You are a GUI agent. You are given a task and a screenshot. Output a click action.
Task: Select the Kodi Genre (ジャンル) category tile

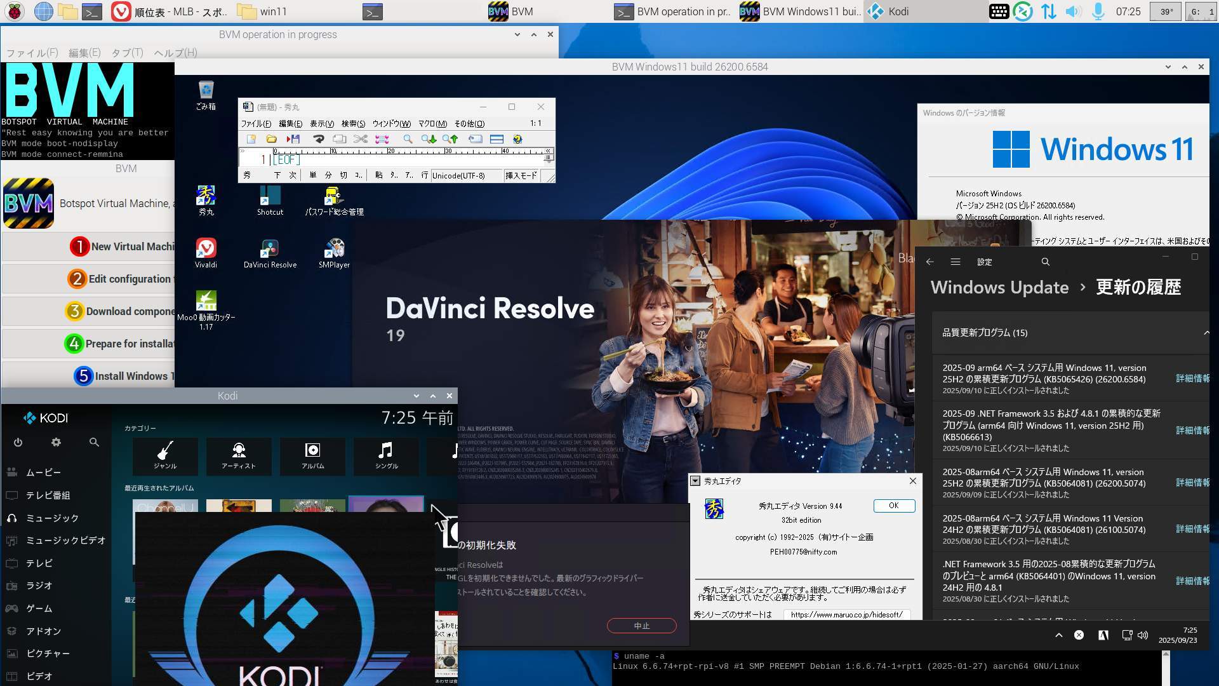(x=165, y=455)
